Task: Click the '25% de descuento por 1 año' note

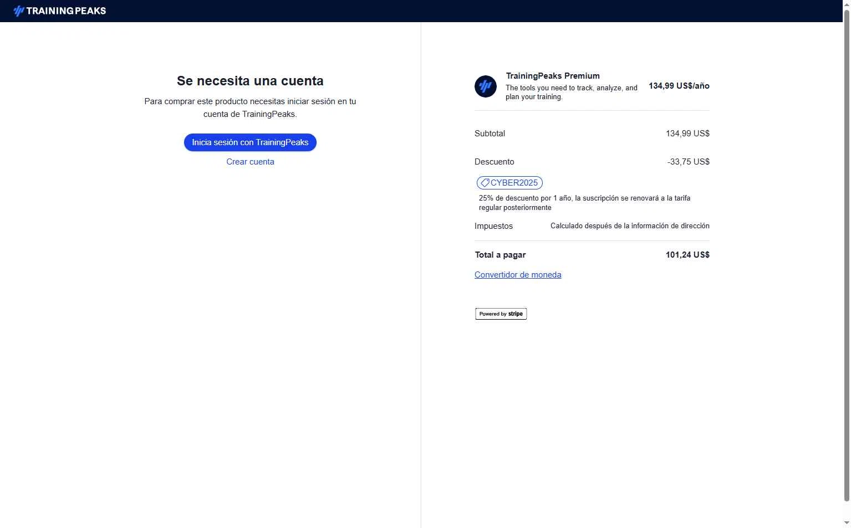Action: click(584, 203)
